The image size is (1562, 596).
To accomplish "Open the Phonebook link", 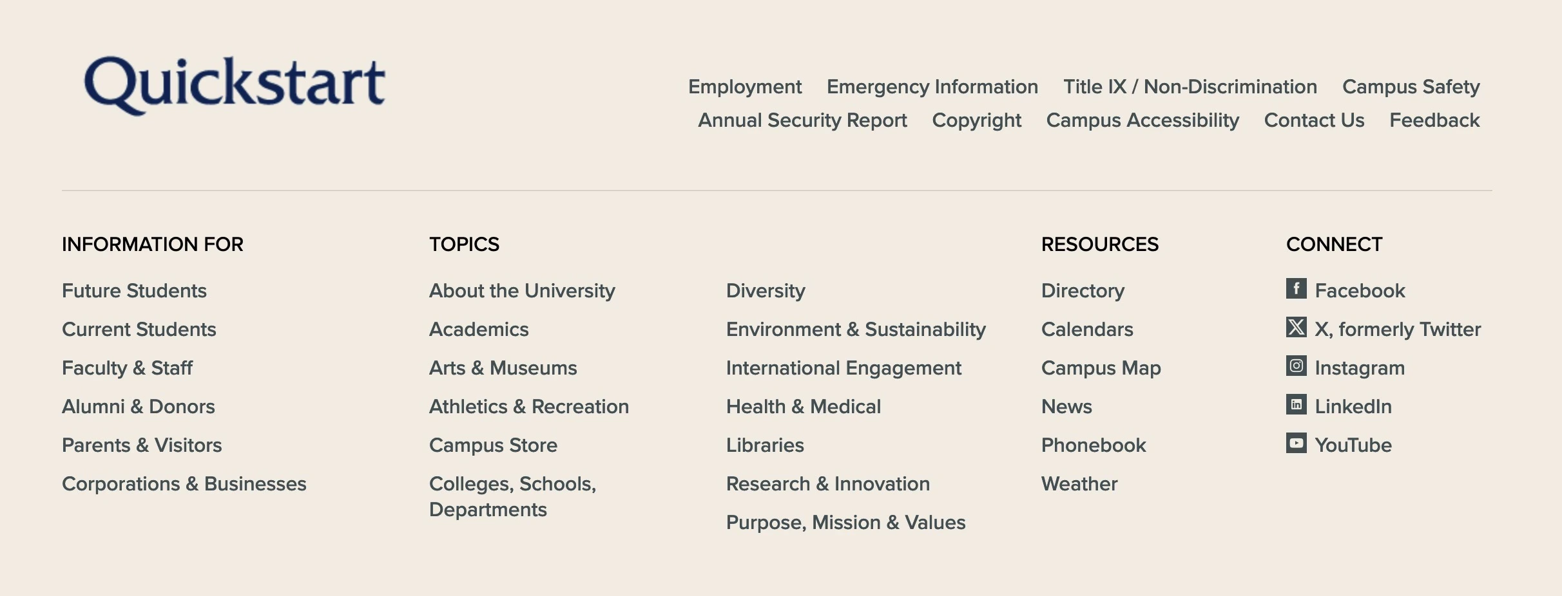I will 1094,445.
